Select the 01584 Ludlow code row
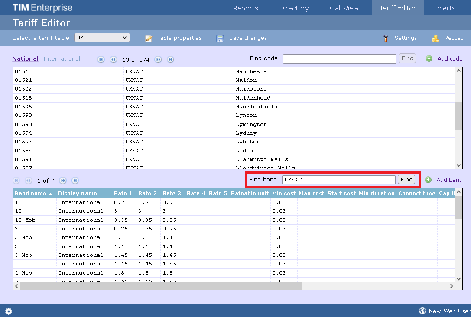The width and height of the screenshot is (471, 317). 234,151
